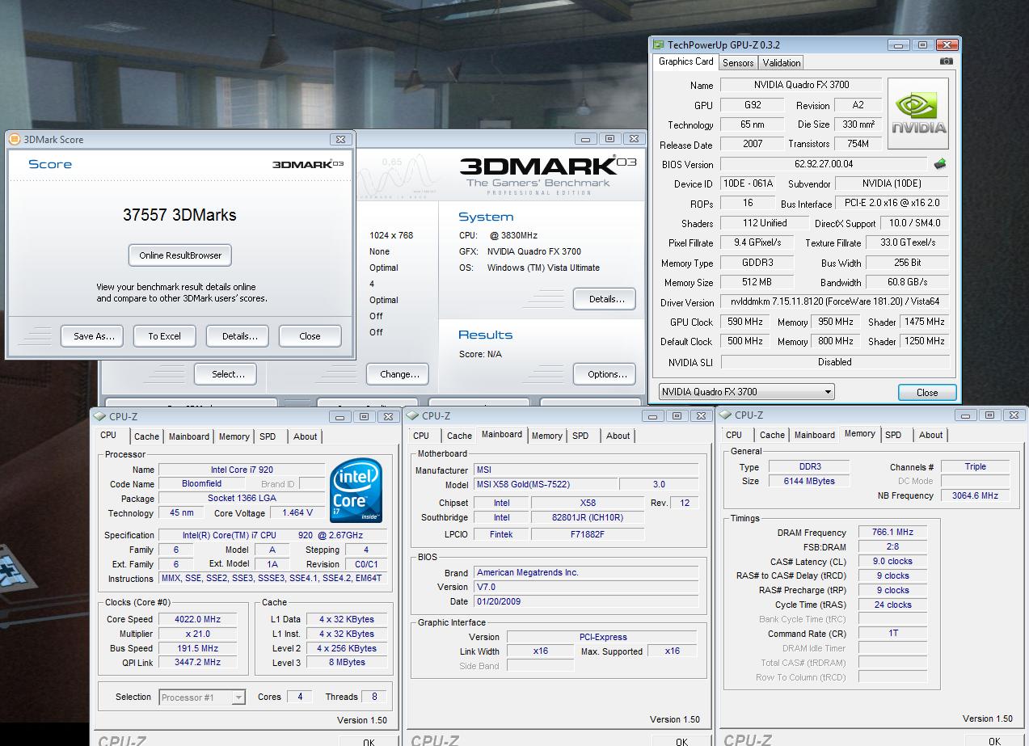Click the BIOS Version field 62.92.27.00.04
Screen dimensions: 1029x746
tap(824, 164)
